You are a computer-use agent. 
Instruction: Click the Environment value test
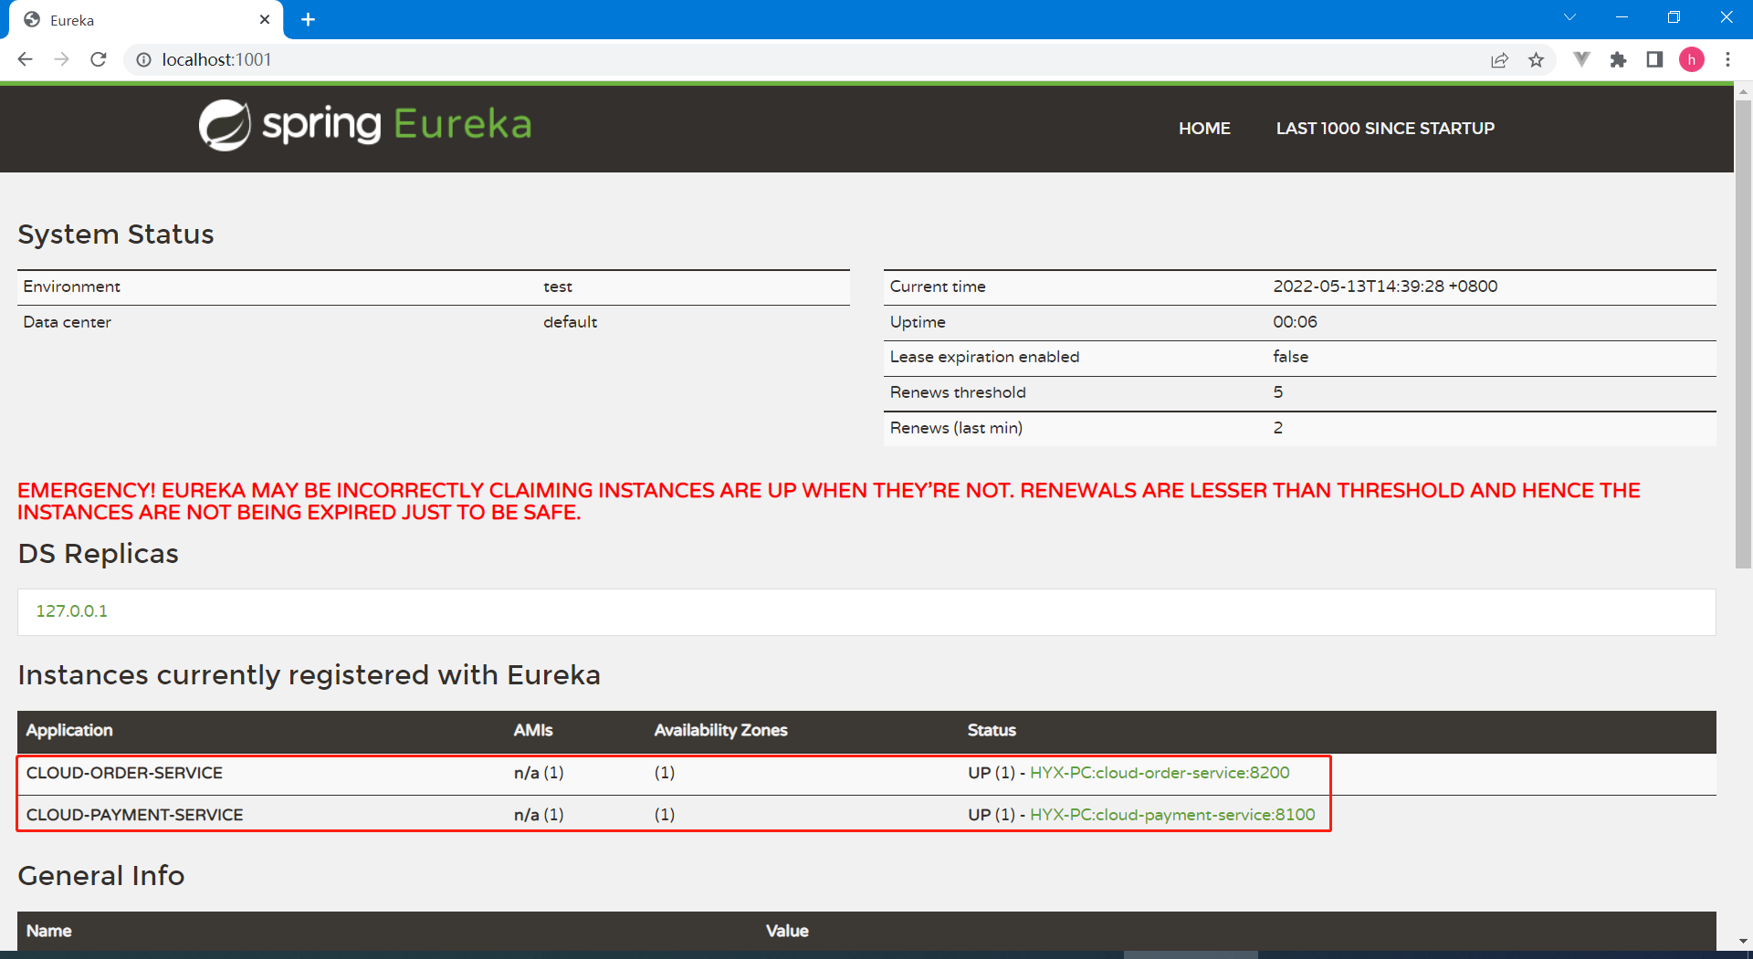pos(558,287)
